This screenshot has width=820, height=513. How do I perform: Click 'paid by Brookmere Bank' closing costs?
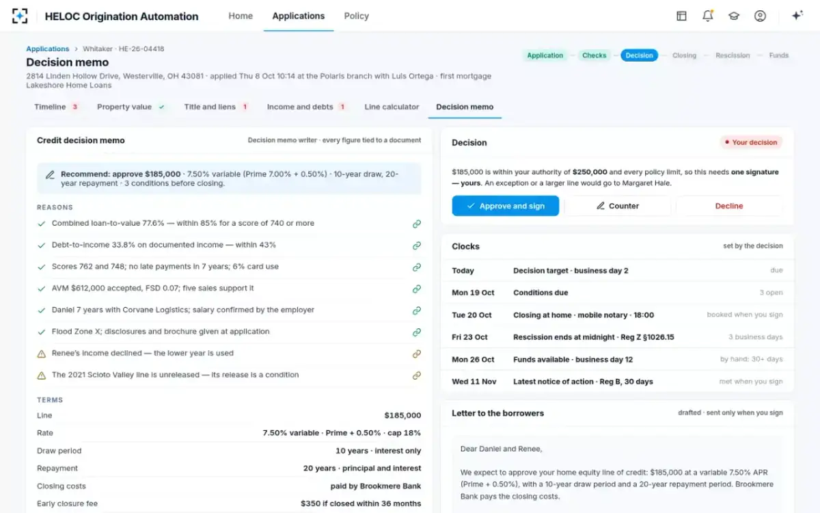point(376,486)
